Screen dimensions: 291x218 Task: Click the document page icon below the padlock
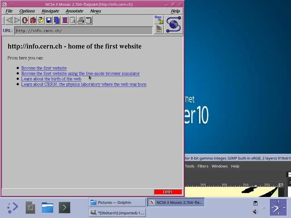tap(159, 29)
